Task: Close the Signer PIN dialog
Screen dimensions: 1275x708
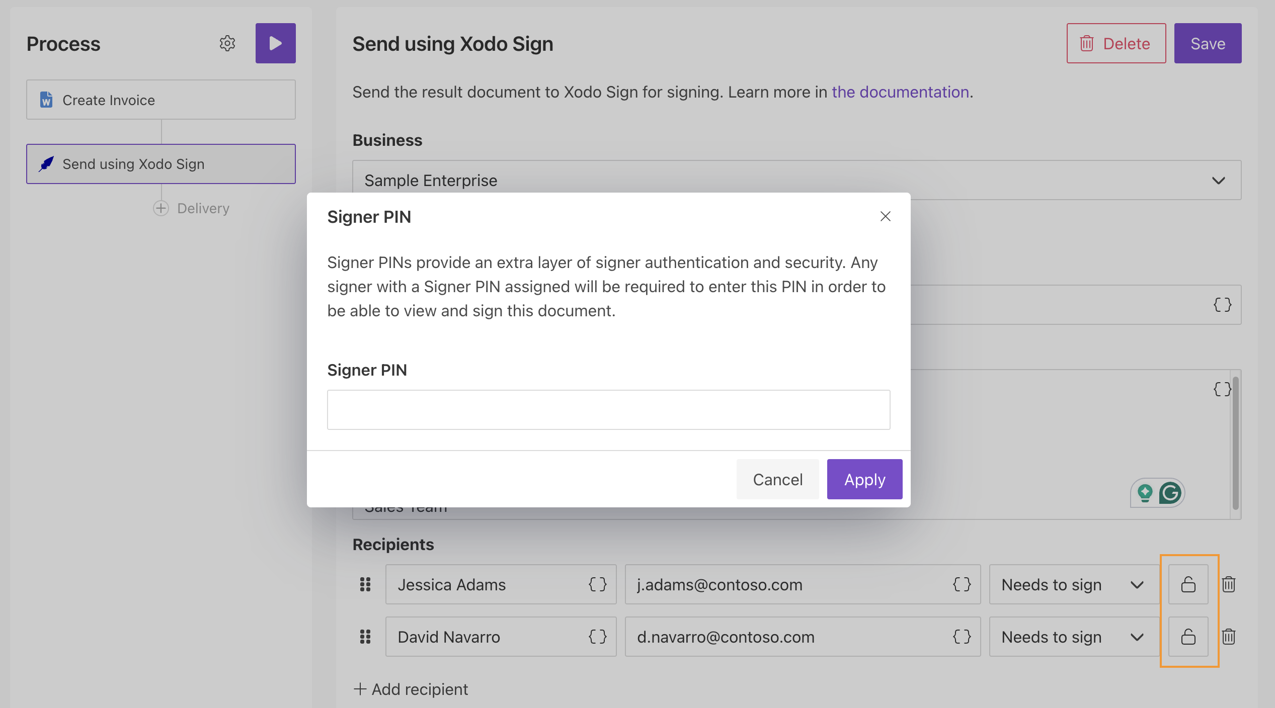Action: [885, 216]
